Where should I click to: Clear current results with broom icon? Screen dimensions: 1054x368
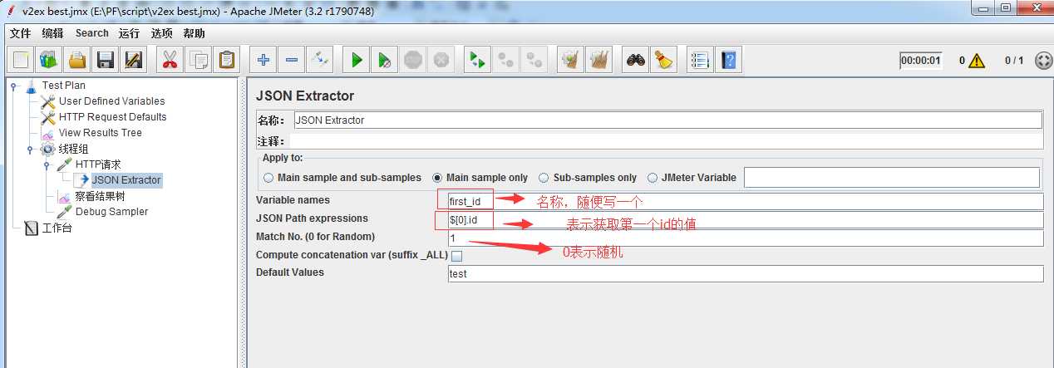571,60
